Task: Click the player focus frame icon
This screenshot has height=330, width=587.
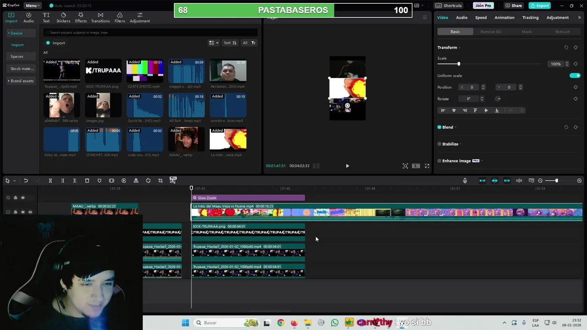Action: 405,166
